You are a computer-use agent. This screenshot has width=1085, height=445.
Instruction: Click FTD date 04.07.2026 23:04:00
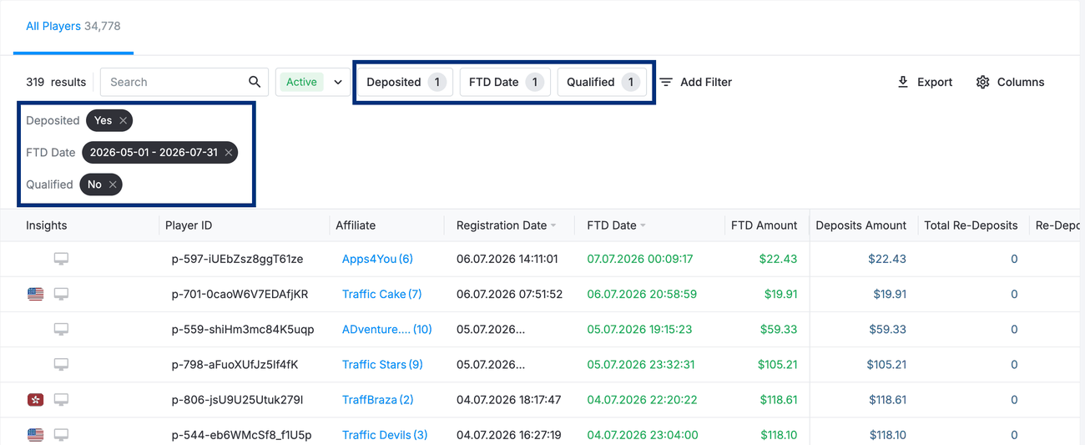[642, 435]
